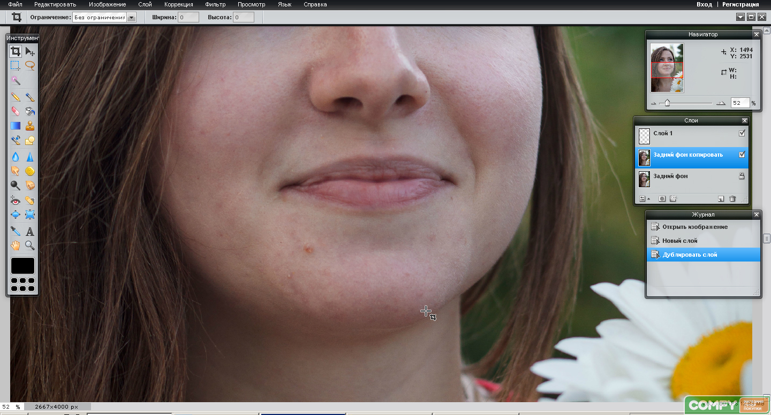The width and height of the screenshot is (771, 415).
Task: Select the Brush tool
Action: pos(30,97)
